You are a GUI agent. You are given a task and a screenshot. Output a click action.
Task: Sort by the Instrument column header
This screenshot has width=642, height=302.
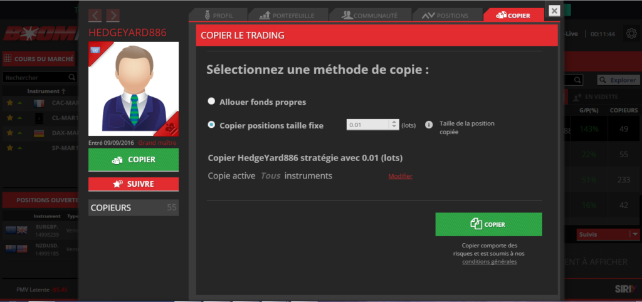pos(46,91)
